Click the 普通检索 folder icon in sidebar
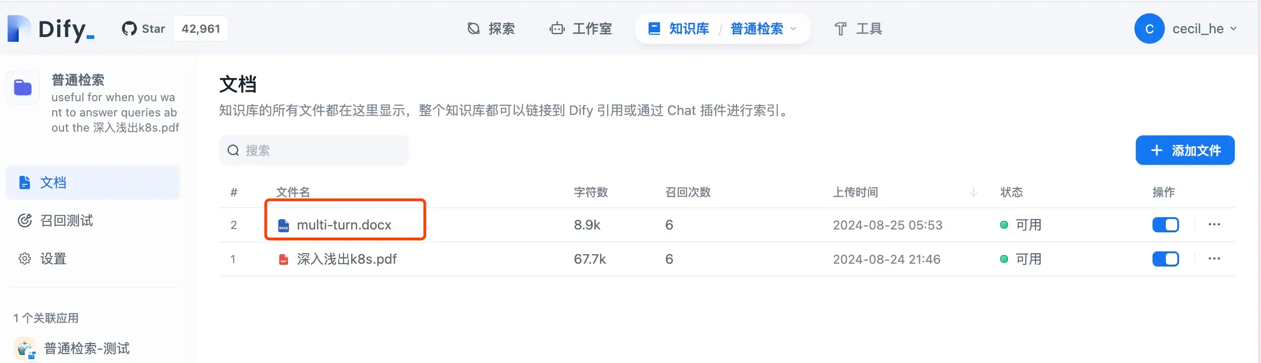The image size is (1261, 363). (23, 88)
